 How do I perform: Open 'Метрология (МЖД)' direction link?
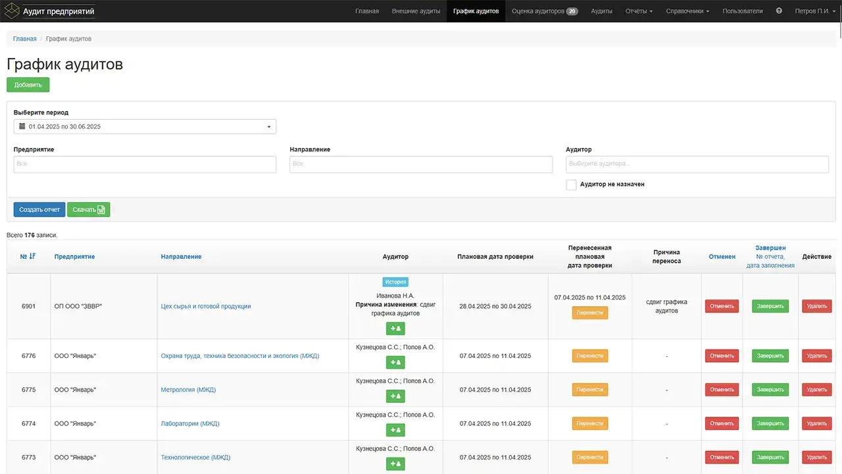click(188, 390)
